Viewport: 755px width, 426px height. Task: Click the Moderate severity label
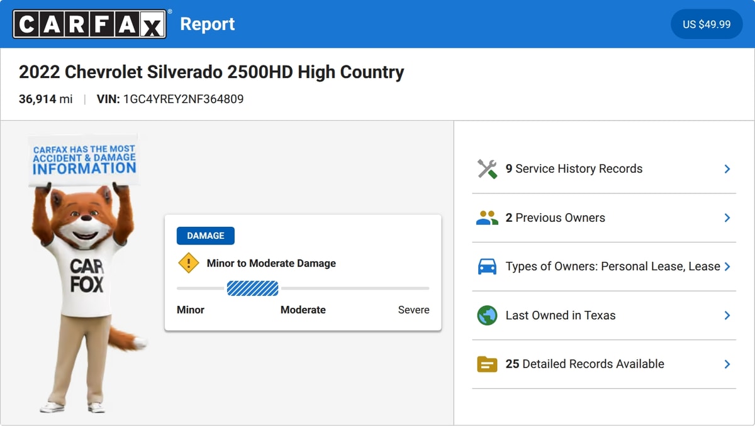pyautogui.click(x=303, y=310)
